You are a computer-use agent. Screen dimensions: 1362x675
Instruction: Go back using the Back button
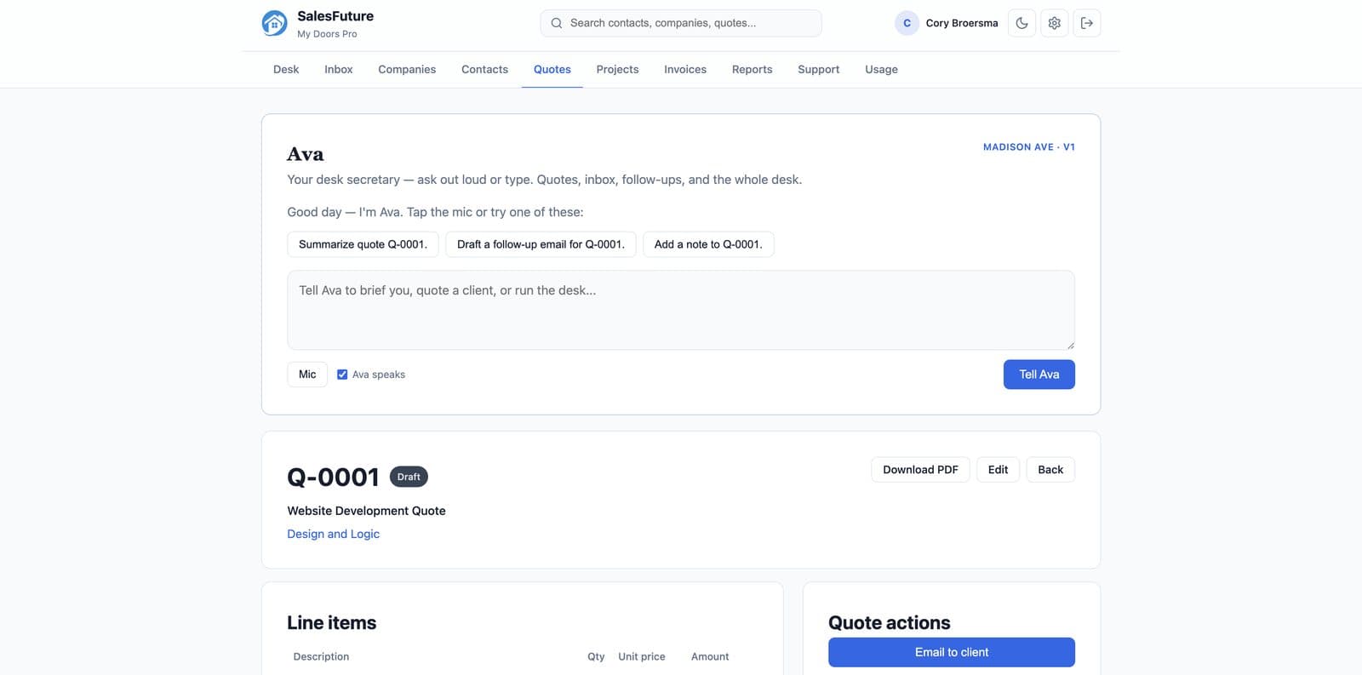(x=1050, y=470)
